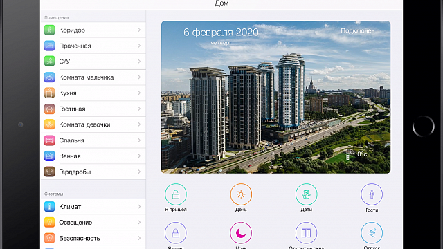This screenshot has width=443, height=249.
Task: Activate the Дети teddy bear scene
Action: click(306, 194)
